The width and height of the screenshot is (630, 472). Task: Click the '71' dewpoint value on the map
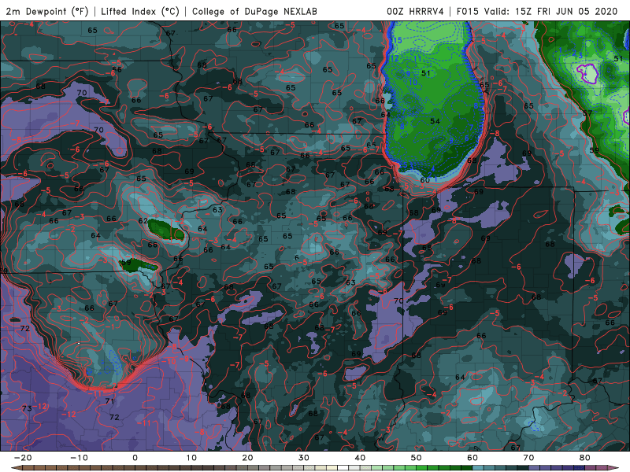[x=109, y=400]
